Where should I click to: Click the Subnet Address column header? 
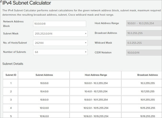[x=44, y=75]
